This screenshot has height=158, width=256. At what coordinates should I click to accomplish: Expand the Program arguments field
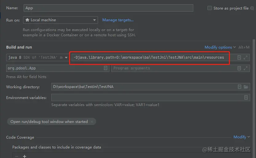[x=246, y=68]
